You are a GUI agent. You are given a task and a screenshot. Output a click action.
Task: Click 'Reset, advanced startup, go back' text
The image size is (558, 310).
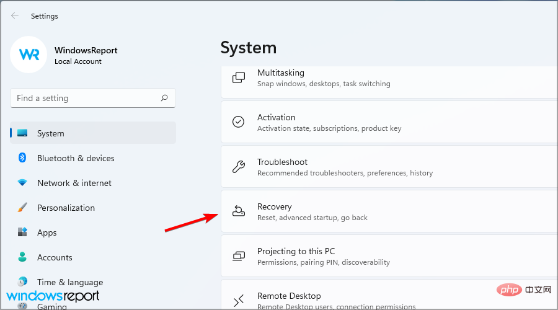coord(312,218)
